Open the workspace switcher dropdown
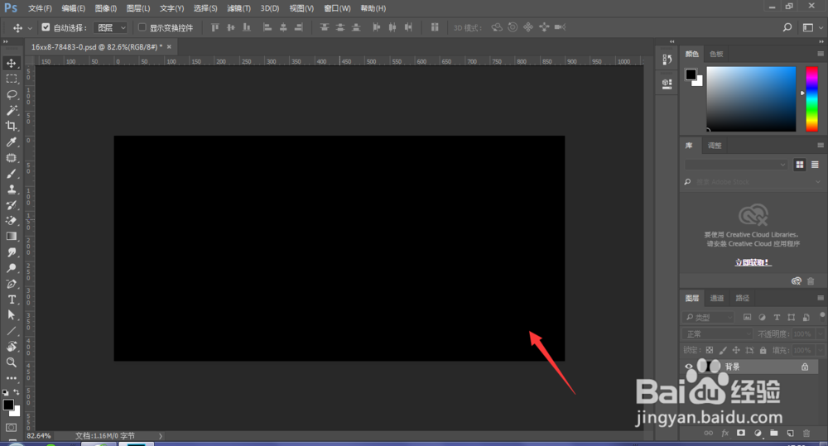 812,27
